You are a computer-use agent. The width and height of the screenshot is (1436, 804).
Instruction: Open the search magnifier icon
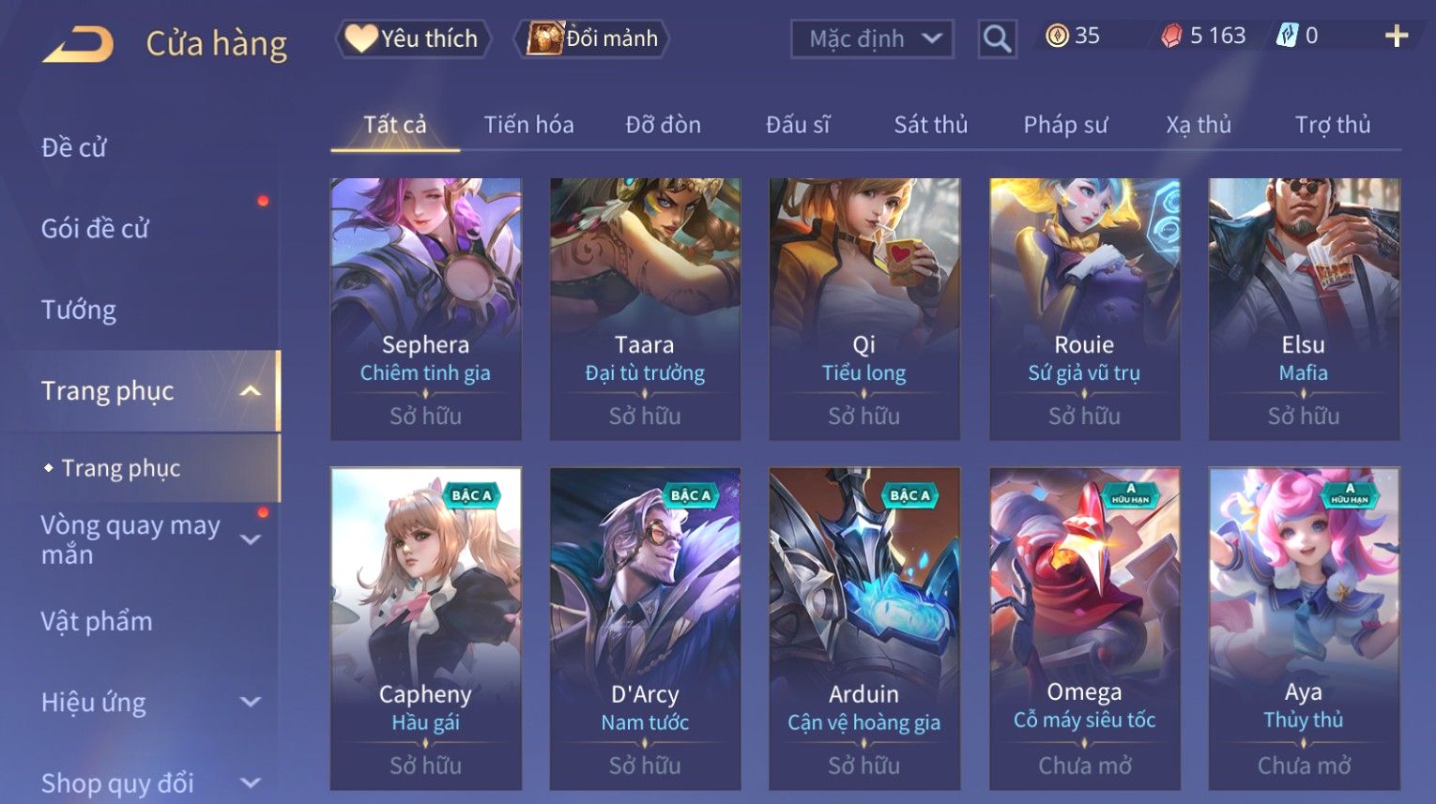point(997,38)
